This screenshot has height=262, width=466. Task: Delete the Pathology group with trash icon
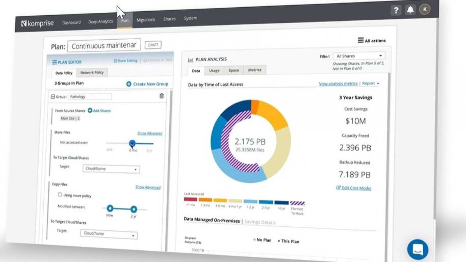point(162,96)
